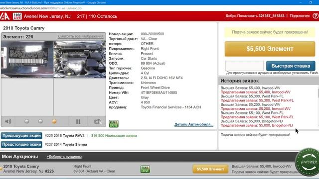Click the Предлагаемая заявка: $5,000, Bridgeton-NJ row
319x179 pixels.
[x=257, y=125]
